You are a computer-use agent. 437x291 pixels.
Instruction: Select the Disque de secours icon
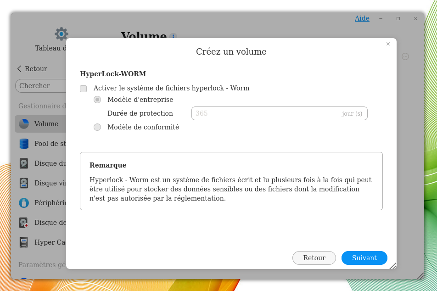point(24,223)
